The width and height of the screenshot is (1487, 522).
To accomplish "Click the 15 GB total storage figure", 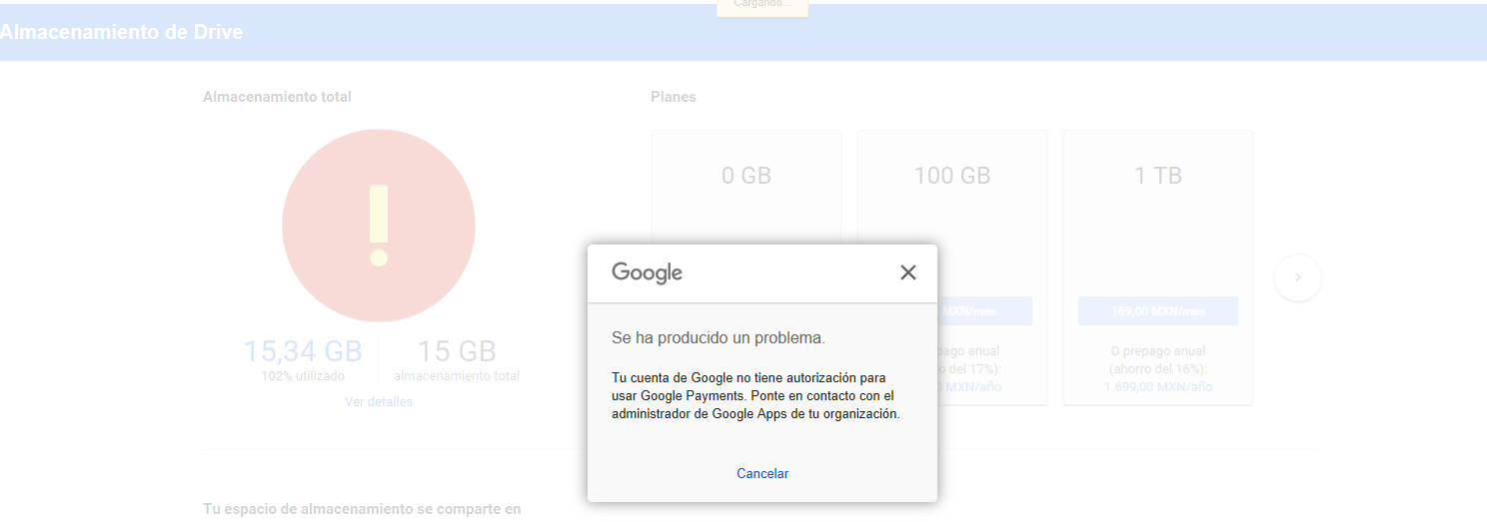I will tap(456, 351).
